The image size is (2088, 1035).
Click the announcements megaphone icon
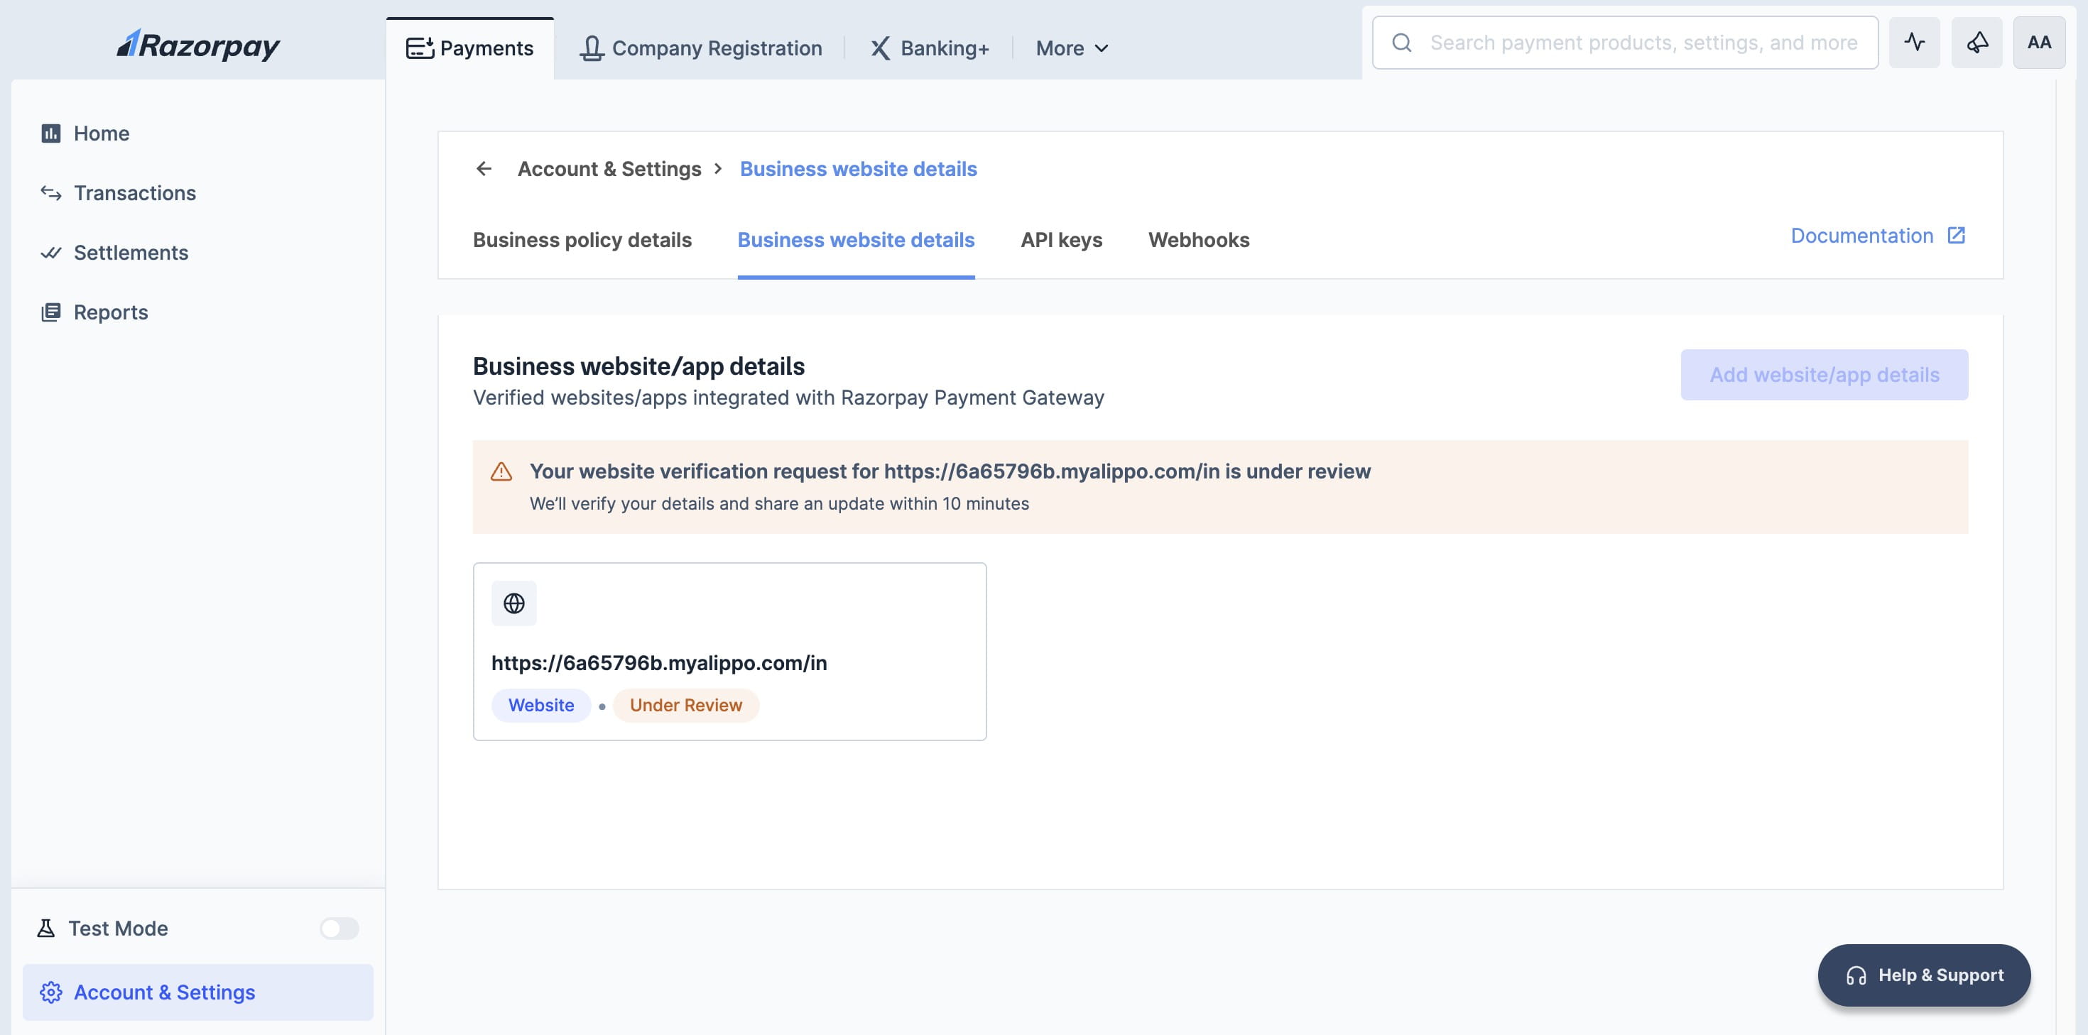coord(1976,43)
